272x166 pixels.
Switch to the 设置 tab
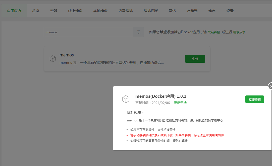(x=230, y=11)
